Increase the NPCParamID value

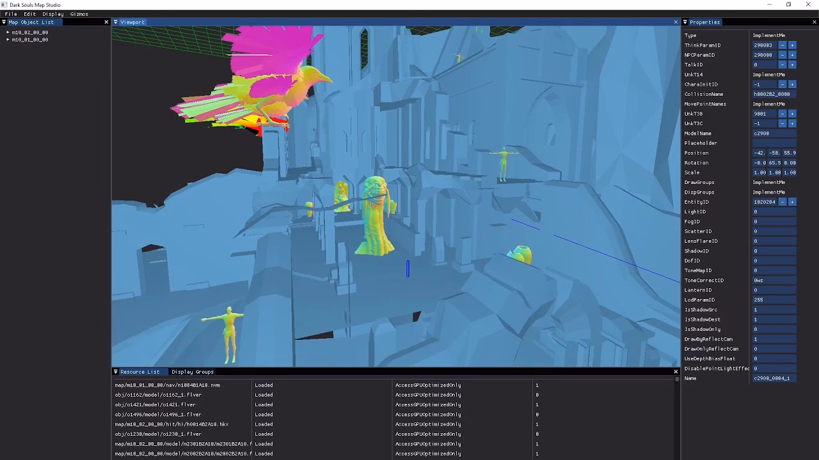tap(792, 55)
